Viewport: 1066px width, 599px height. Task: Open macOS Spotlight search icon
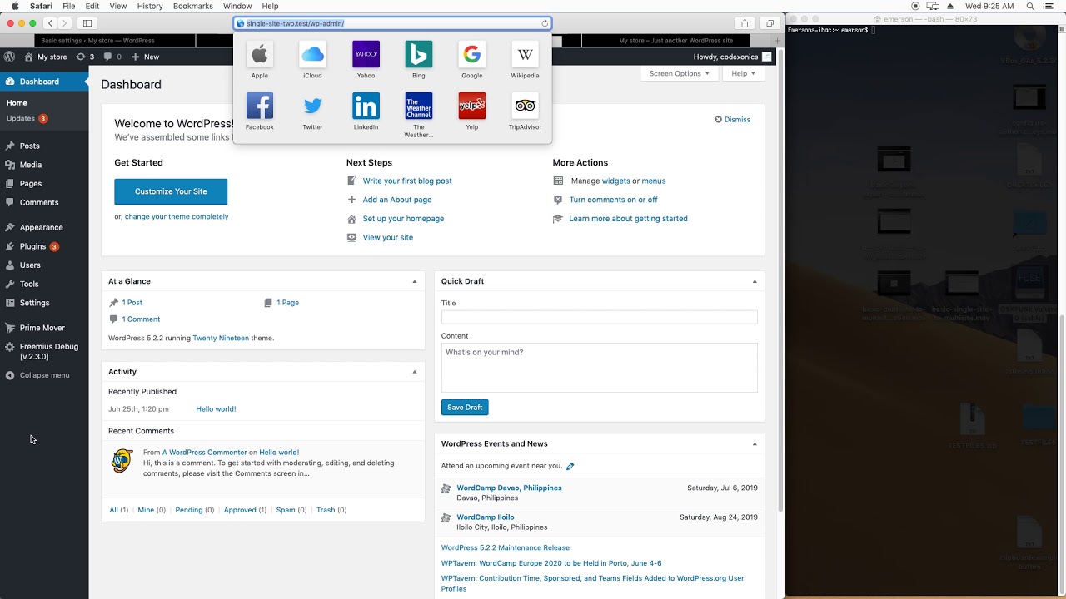pos(1030,6)
